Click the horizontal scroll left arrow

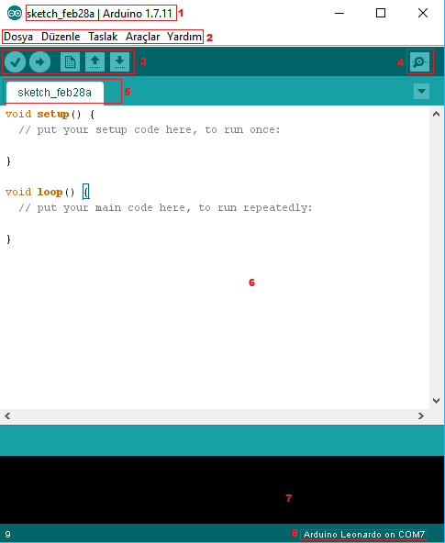(x=7, y=416)
